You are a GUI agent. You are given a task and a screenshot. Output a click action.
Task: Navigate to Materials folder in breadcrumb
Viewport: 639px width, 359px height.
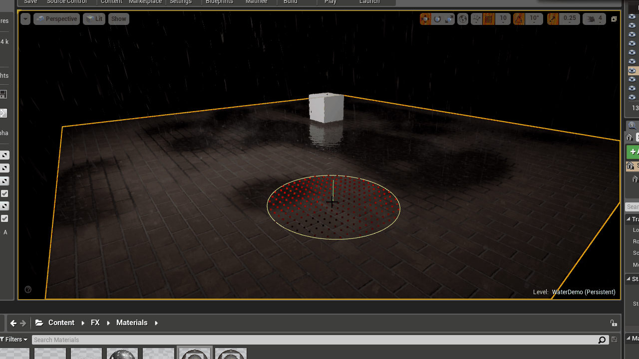click(x=132, y=323)
